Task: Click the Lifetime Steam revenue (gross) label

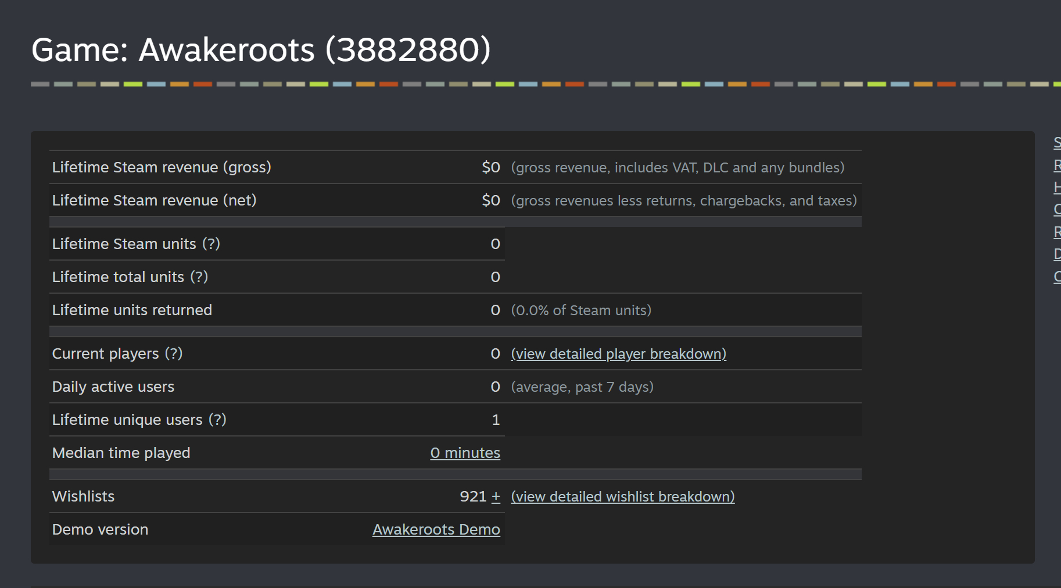Action: pyautogui.click(x=162, y=168)
